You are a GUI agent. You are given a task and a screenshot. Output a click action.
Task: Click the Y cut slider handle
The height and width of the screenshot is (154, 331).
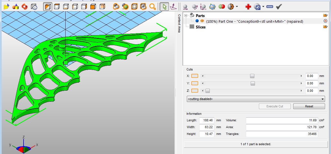point(253,84)
